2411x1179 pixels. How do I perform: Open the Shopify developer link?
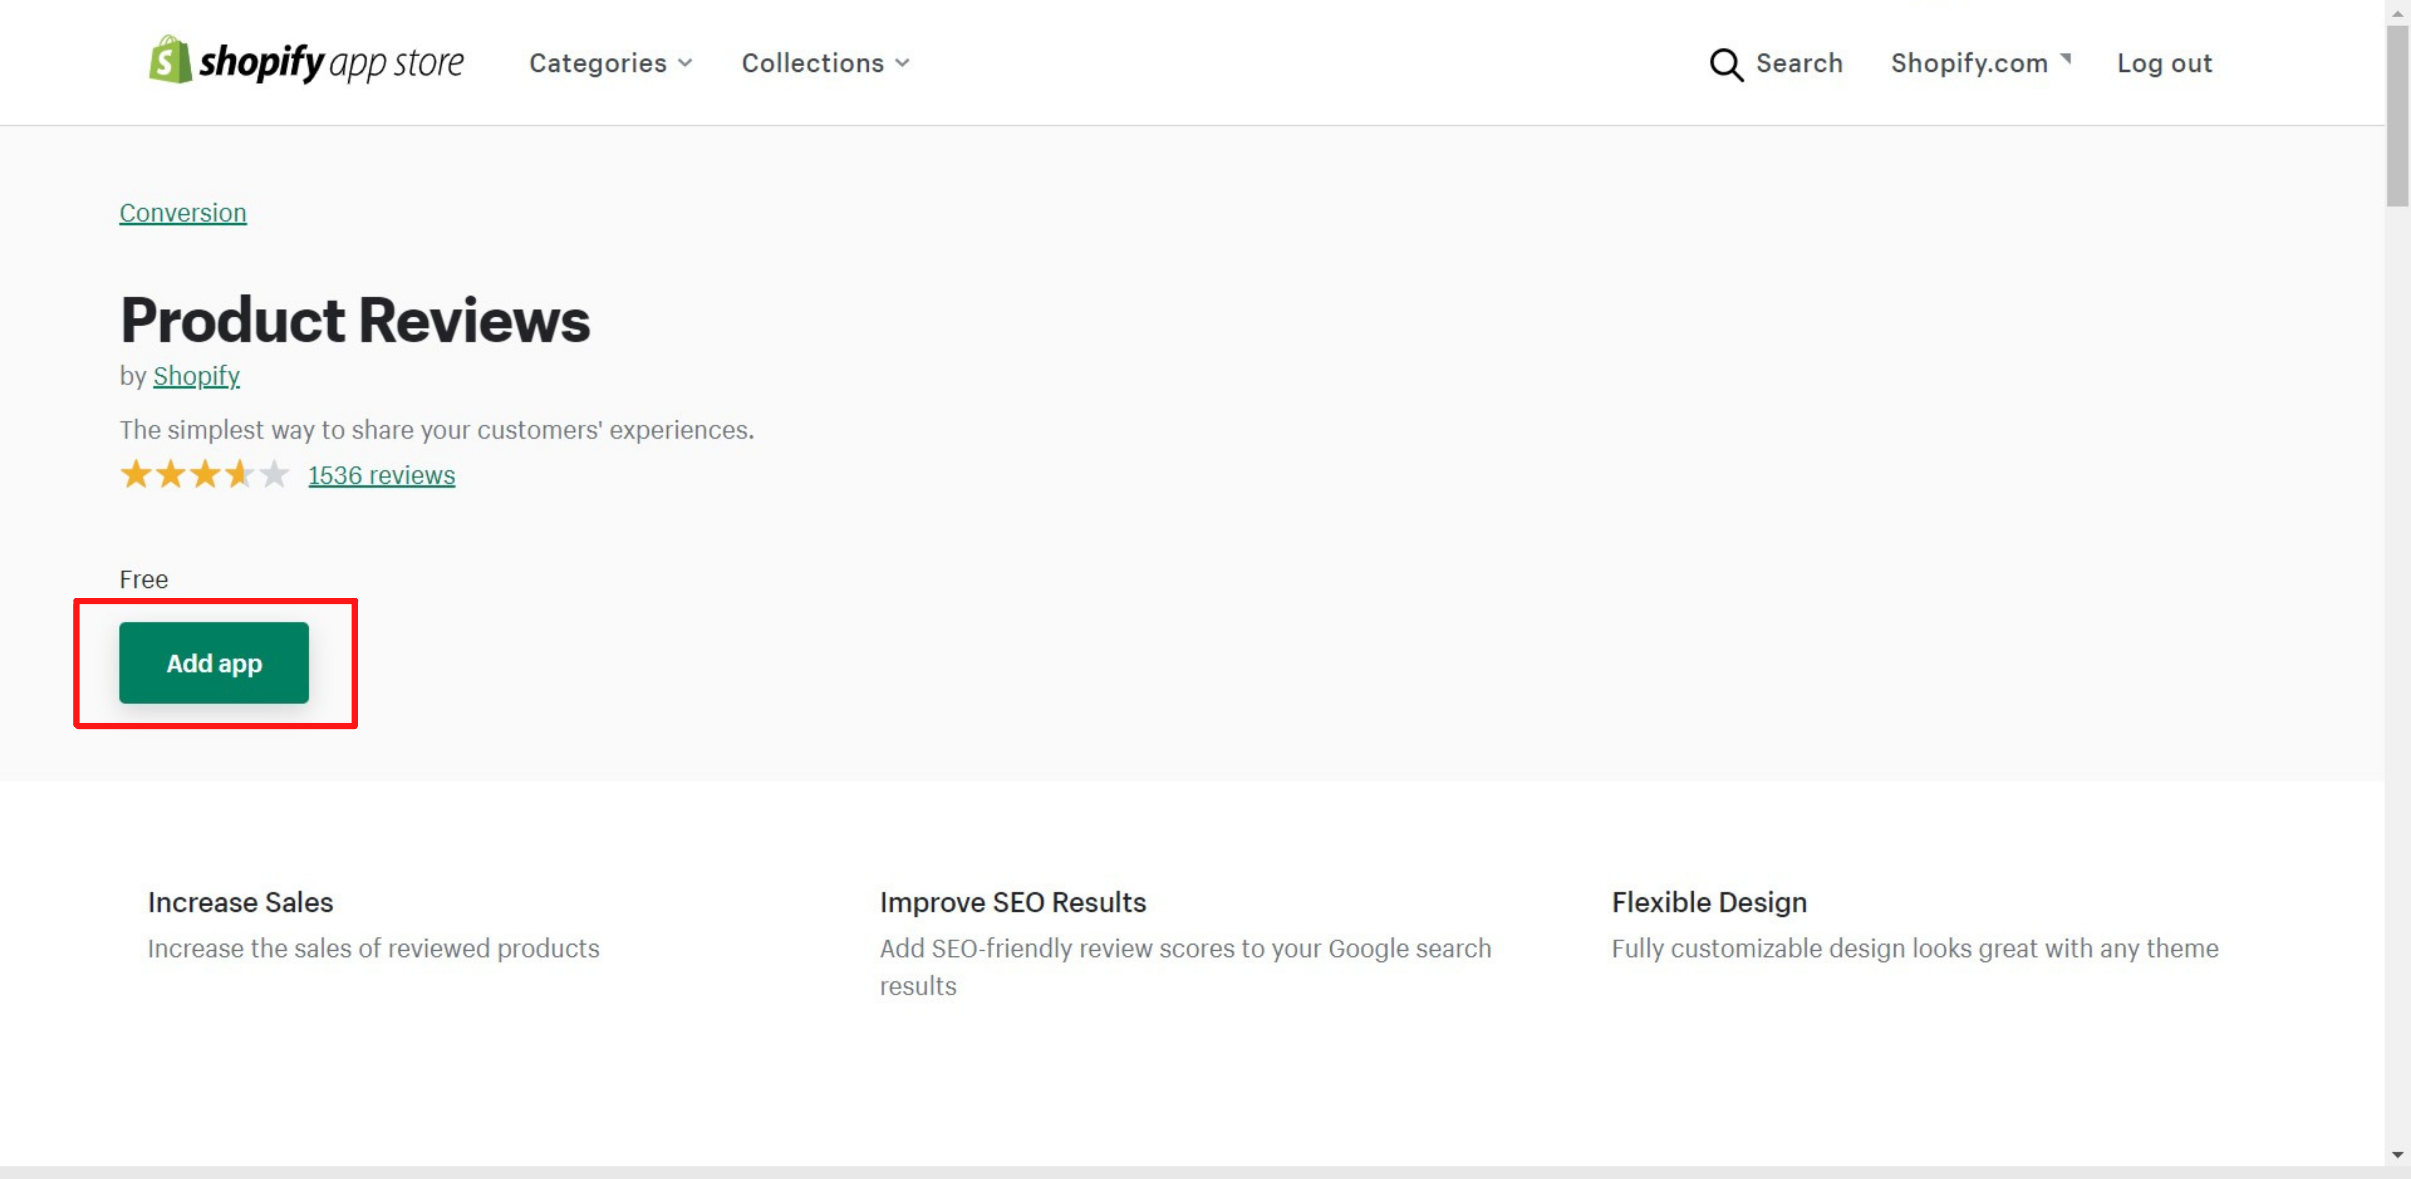tap(196, 375)
